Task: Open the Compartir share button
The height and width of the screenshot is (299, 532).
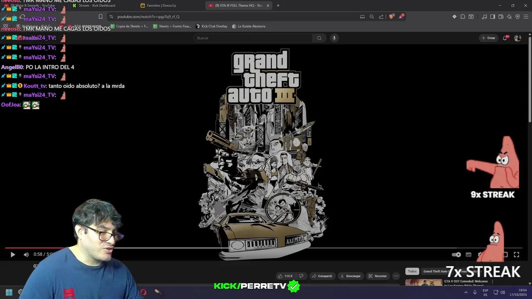Action: pyautogui.click(x=322, y=276)
